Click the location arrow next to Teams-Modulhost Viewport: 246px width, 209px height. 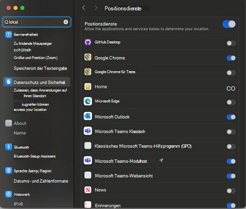(x=161, y=160)
